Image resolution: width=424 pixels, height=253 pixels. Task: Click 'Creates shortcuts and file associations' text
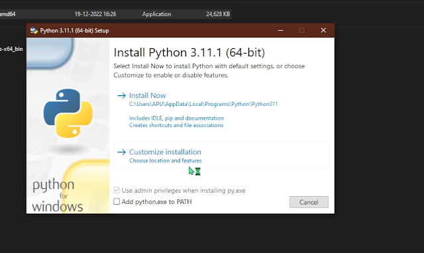click(x=176, y=125)
